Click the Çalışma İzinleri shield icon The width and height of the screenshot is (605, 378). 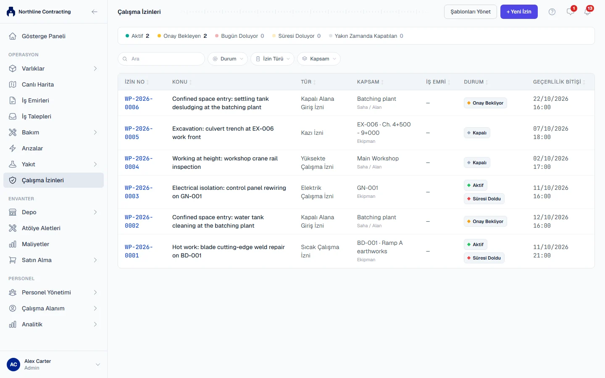point(13,180)
